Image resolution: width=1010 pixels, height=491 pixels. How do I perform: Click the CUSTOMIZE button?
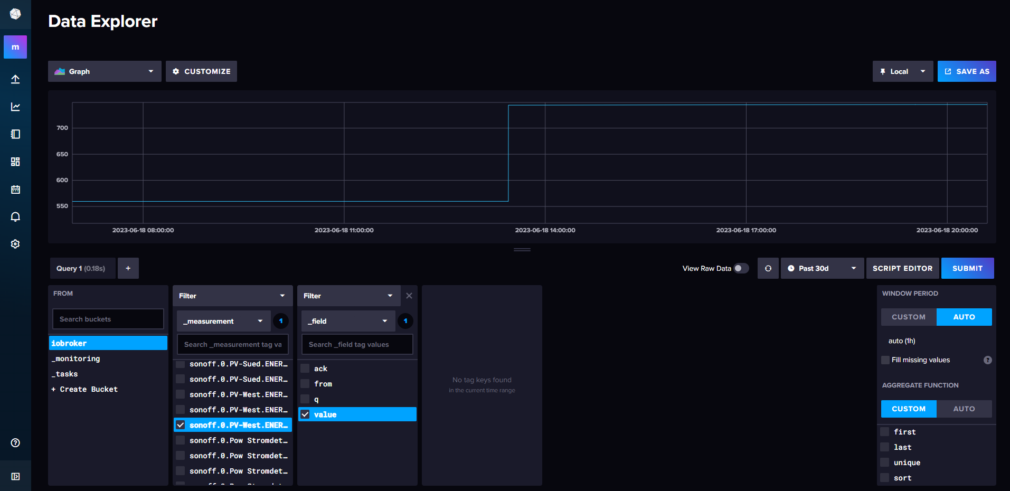click(x=201, y=71)
